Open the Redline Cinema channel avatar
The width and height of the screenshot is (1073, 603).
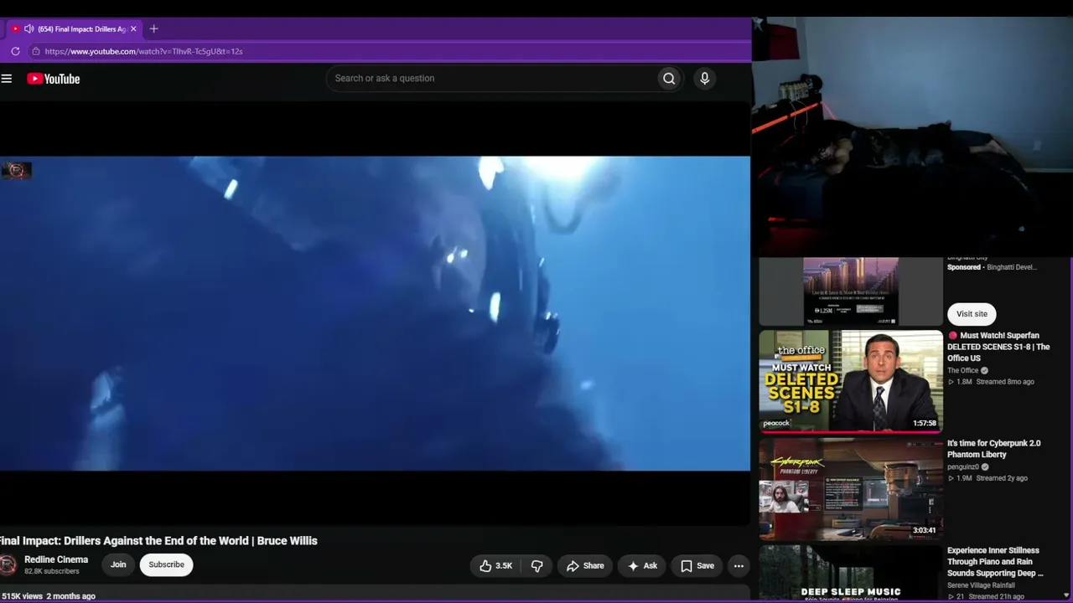[8, 564]
